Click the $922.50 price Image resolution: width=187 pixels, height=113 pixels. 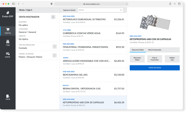(x=120, y=47)
